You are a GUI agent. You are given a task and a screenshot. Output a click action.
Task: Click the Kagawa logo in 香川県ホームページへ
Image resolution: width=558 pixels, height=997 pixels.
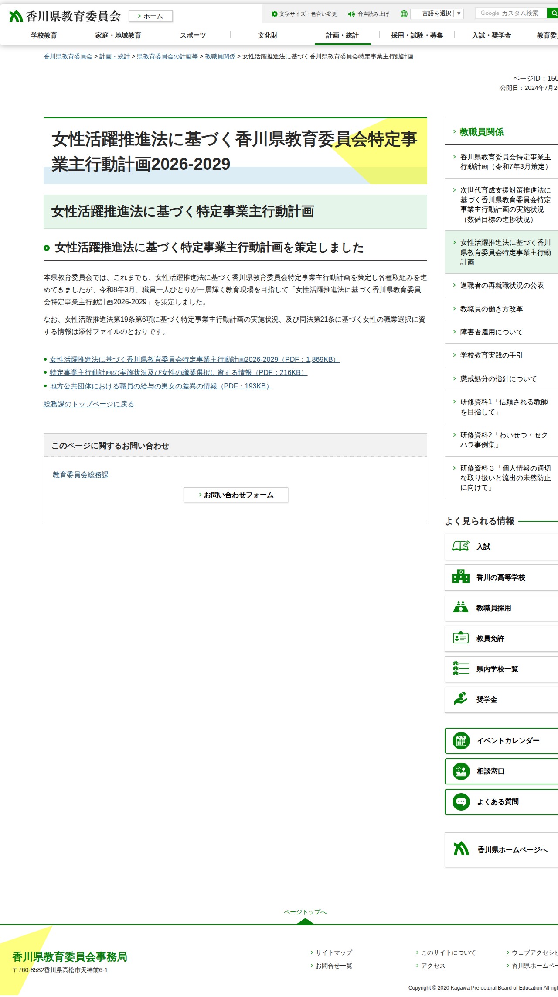point(461,849)
